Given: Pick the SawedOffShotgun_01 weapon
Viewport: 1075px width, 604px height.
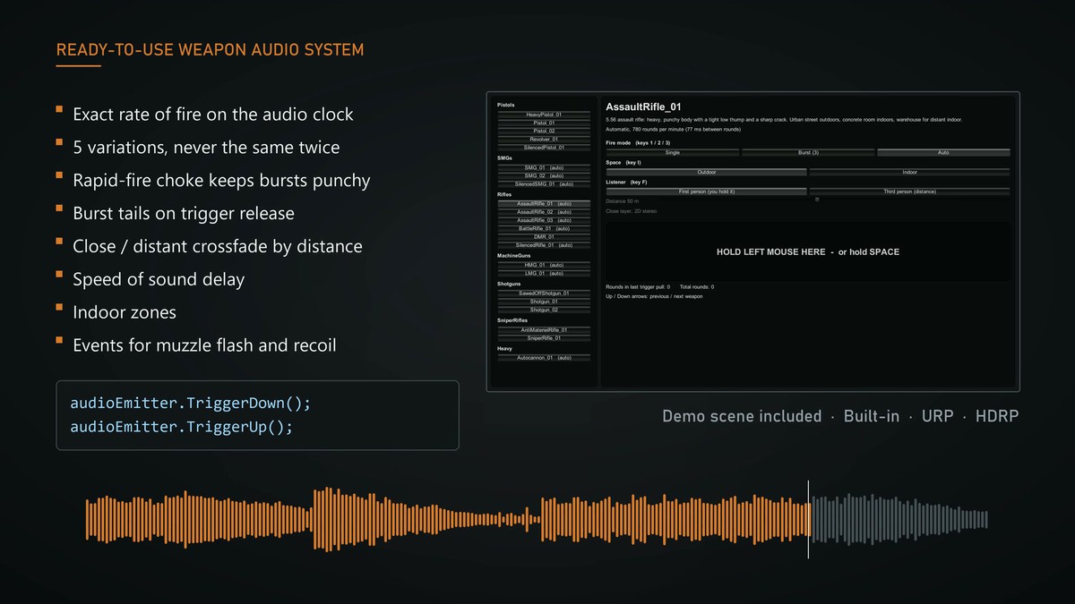Looking at the screenshot, I should [544, 293].
